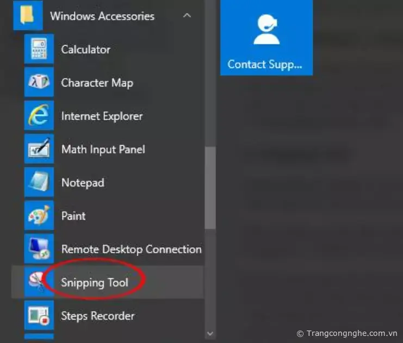The height and width of the screenshot is (343, 403).
Task: Click the Internet Explorer icon
Action: [x=39, y=116]
